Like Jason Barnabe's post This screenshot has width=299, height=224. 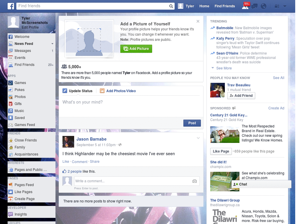click(66, 162)
